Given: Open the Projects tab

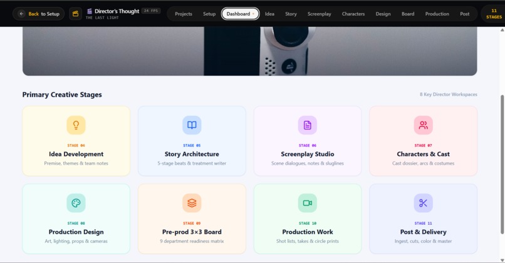Looking at the screenshot, I should [x=183, y=14].
